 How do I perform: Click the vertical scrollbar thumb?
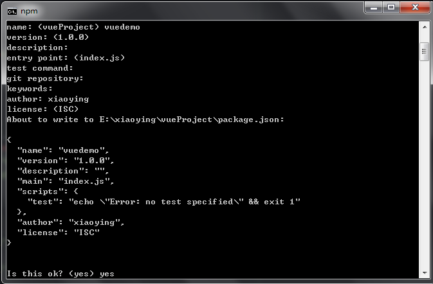[x=425, y=51]
